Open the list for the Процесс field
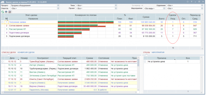This screenshot has height=95, width=206. coord(58,5)
